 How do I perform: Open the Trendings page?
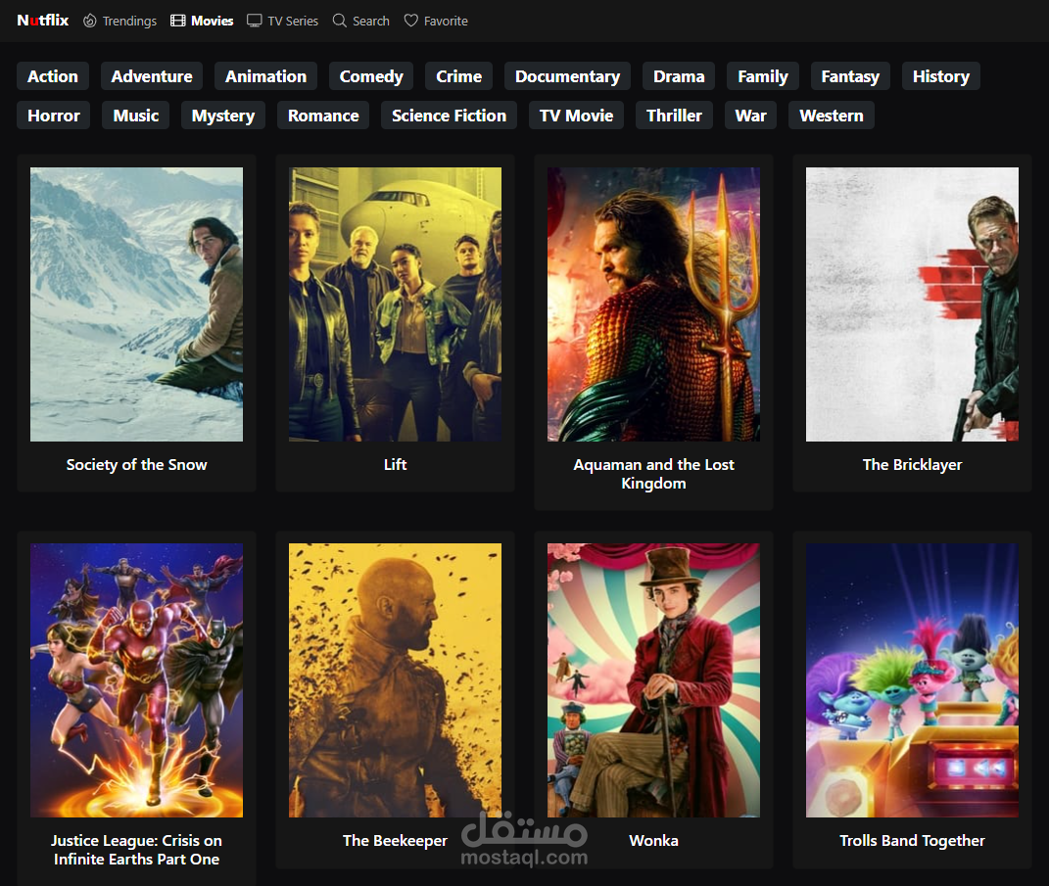click(x=119, y=21)
